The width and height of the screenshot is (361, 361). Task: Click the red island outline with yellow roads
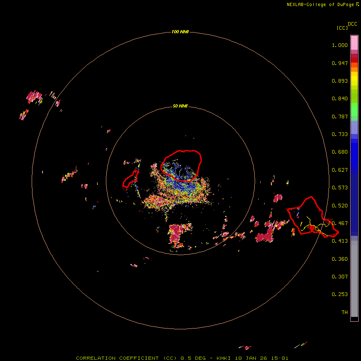pos(312,217)
